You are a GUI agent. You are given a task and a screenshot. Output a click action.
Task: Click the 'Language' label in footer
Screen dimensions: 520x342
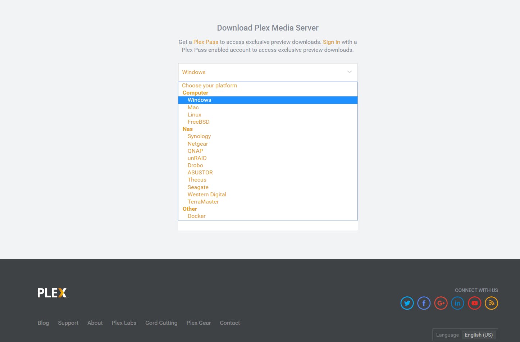447,335
